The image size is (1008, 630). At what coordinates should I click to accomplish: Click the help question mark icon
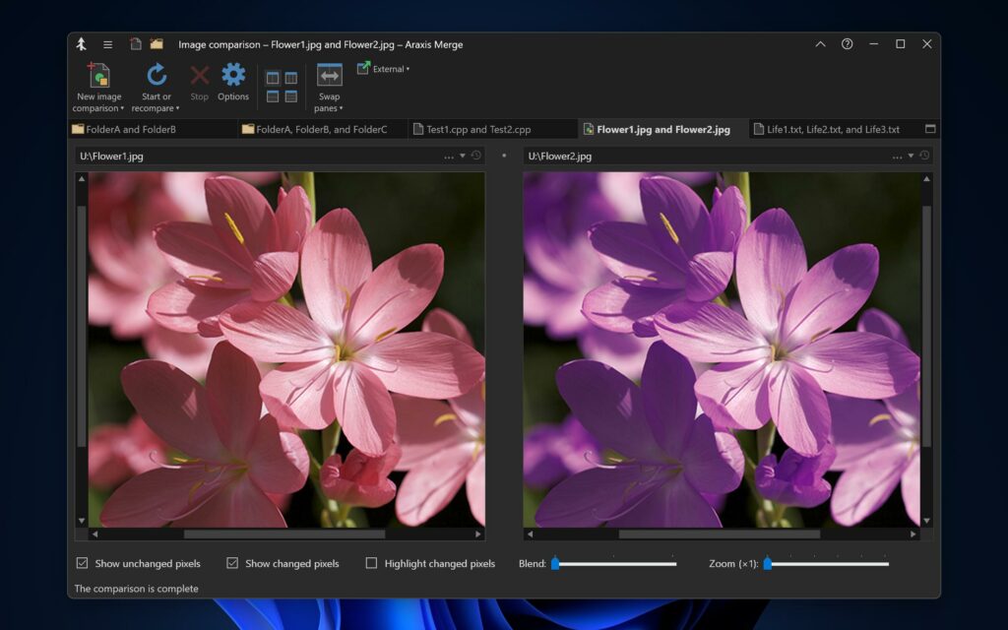point(848,43)
